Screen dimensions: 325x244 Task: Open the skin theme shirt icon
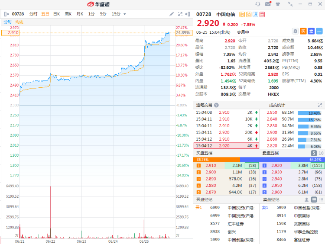click(x=278, y=4)
